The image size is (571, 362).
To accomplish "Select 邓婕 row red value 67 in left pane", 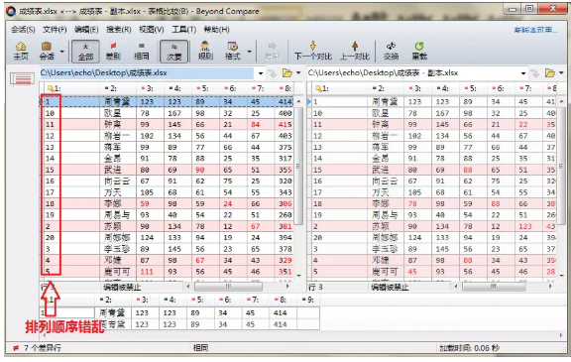I will 200,261.
